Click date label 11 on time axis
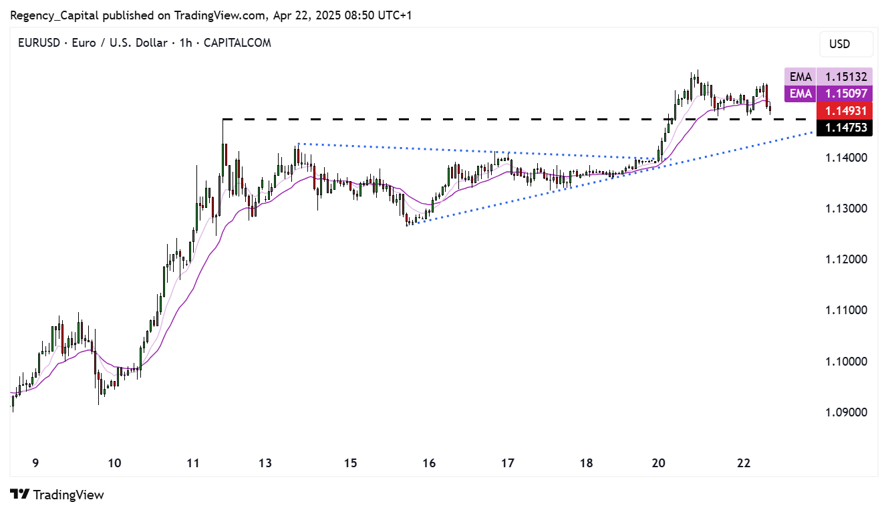Image resolution: width=888 pixels, height=512 pixels. point(193,463)
